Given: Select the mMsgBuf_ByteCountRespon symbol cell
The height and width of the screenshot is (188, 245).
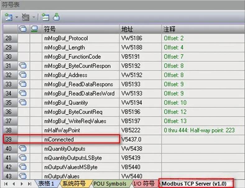Looking at the screenshot, I should pos(81,66).
